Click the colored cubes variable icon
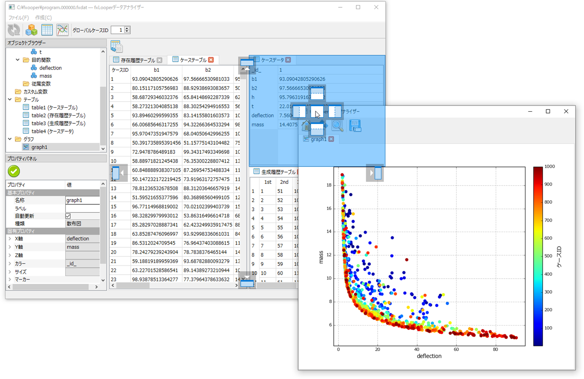This screenshot has width=584, height=379. point(31,30)
